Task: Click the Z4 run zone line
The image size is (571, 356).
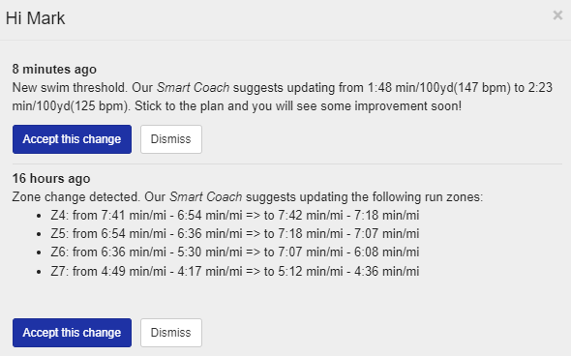Action: coord(235,215)
